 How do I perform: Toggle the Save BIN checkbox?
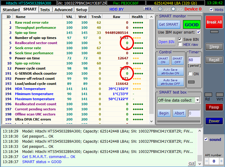point(180,39)
